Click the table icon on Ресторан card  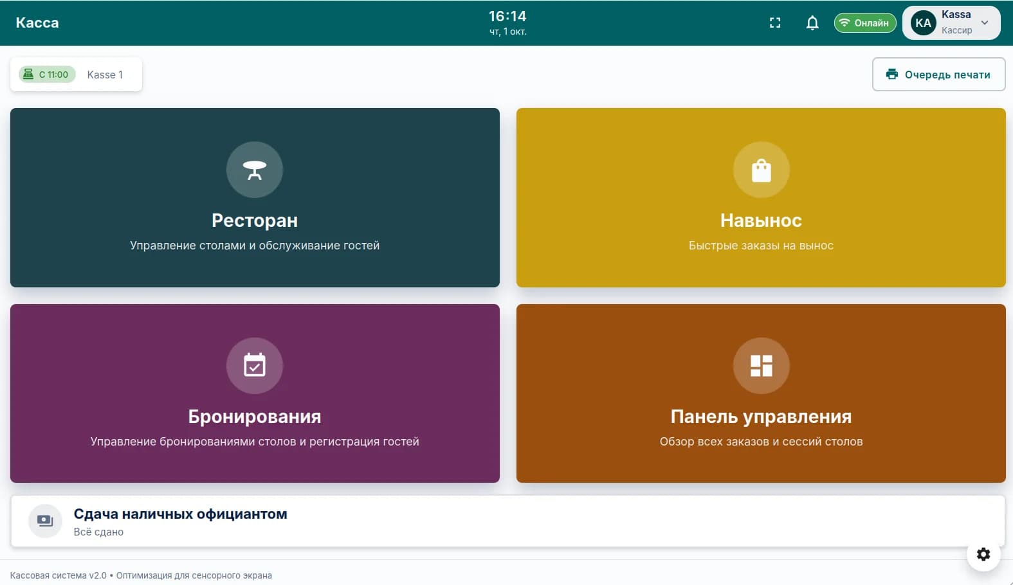click(255, 170)
